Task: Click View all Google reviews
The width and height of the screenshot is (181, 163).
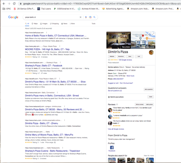Action: (x=116, y=129)
